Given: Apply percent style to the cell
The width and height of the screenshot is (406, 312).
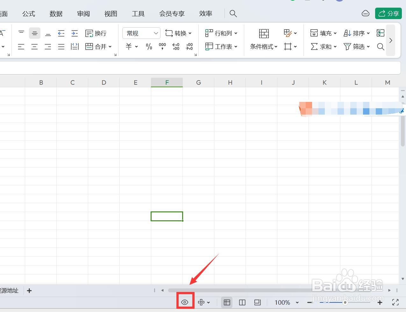Looking at the screenshot, I should tap(148, 46).
